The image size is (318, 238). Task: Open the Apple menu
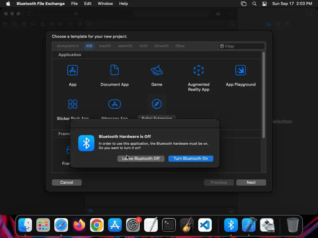click(8, 4)
